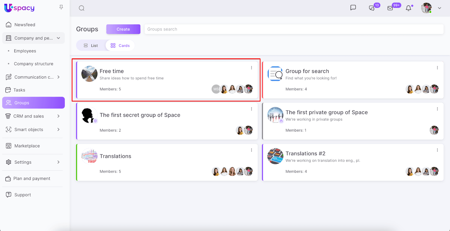Open the notifications bell icon
450x231 pixels.
408,8
